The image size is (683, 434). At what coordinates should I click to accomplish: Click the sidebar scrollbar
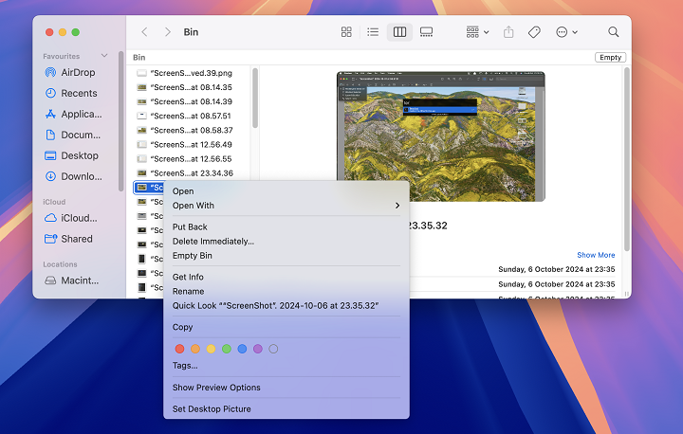pos(120,121)
